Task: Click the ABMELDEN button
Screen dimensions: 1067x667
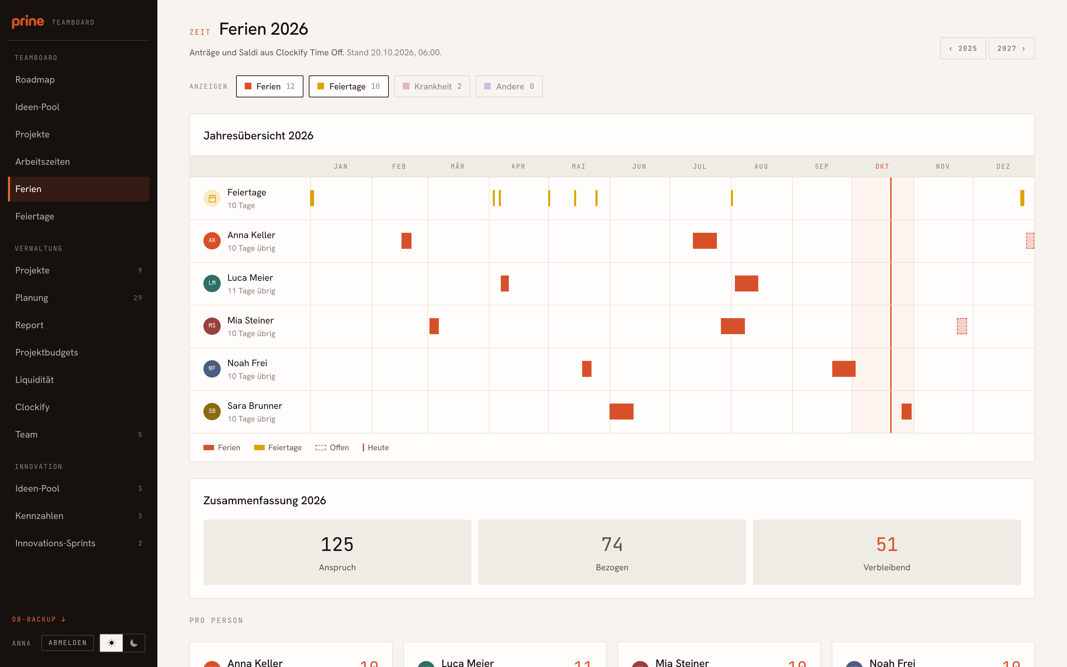Action: tap(67, 643)
